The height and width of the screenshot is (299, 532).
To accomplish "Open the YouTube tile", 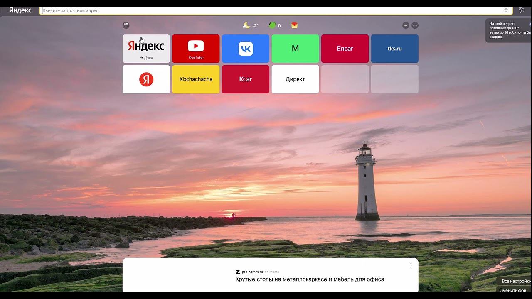I will click(196, 49).
